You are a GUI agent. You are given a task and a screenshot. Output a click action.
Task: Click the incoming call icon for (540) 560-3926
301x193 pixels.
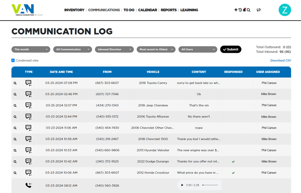coord(28,185)
